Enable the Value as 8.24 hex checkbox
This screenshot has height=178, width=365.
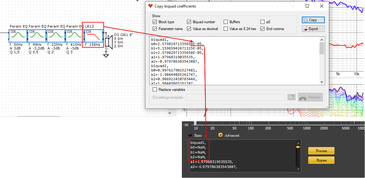click(x=226, y=29)
